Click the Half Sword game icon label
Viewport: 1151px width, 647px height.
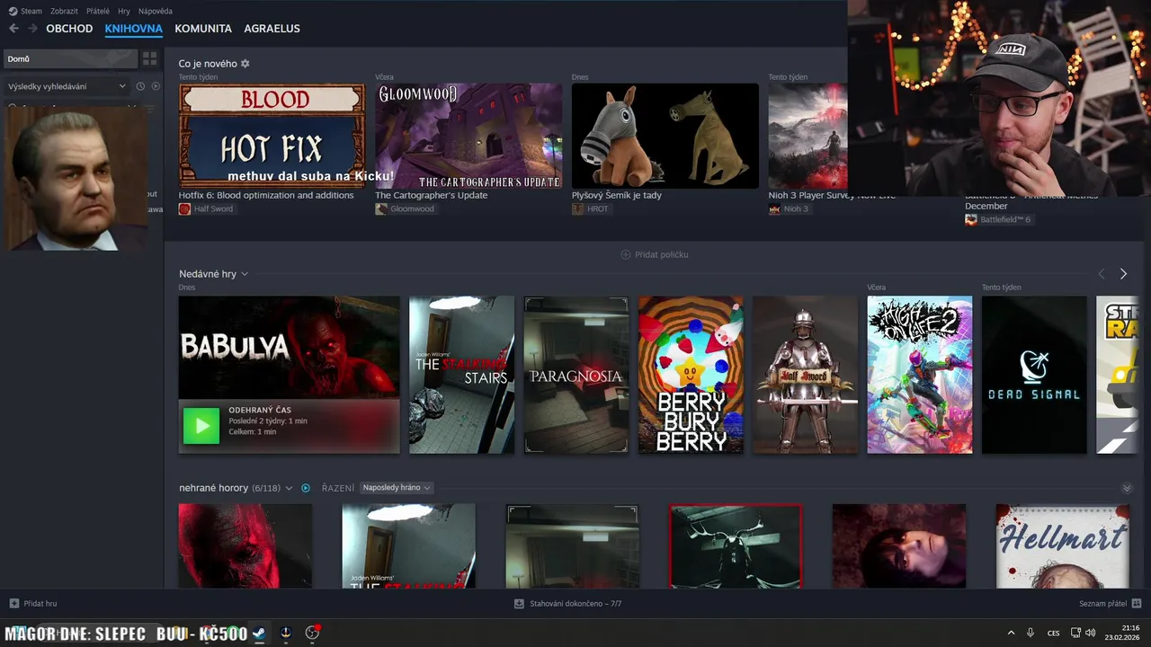(x=206, y=208)
